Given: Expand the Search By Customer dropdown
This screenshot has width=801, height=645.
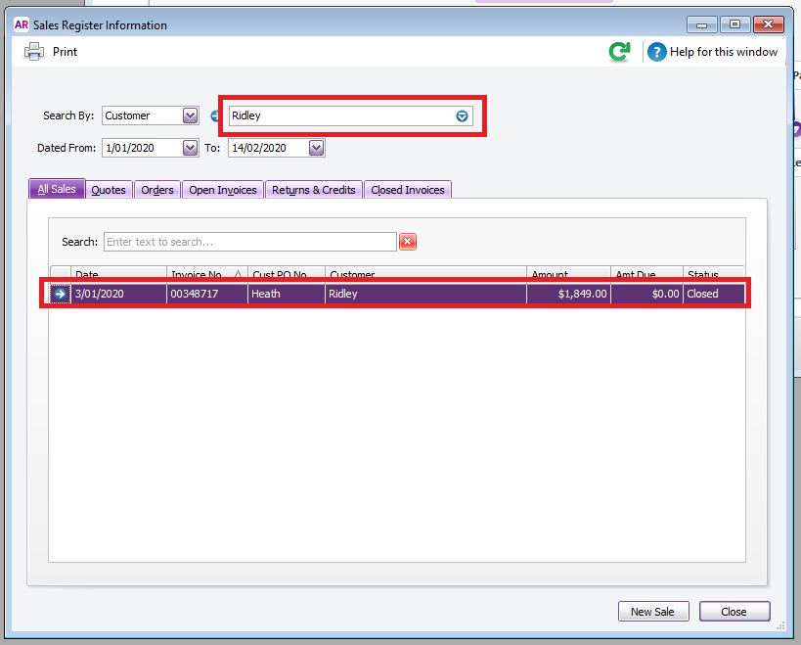Looking at the screenshot, I should point(190,115).
